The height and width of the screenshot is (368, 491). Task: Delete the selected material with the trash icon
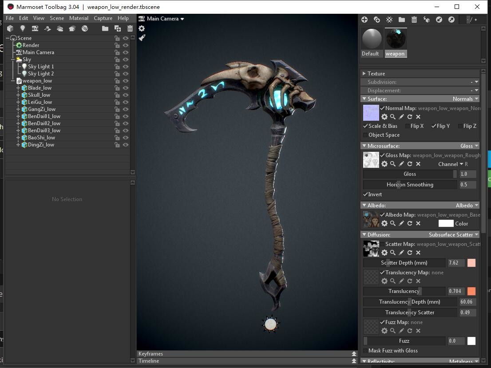coord(413,20)
